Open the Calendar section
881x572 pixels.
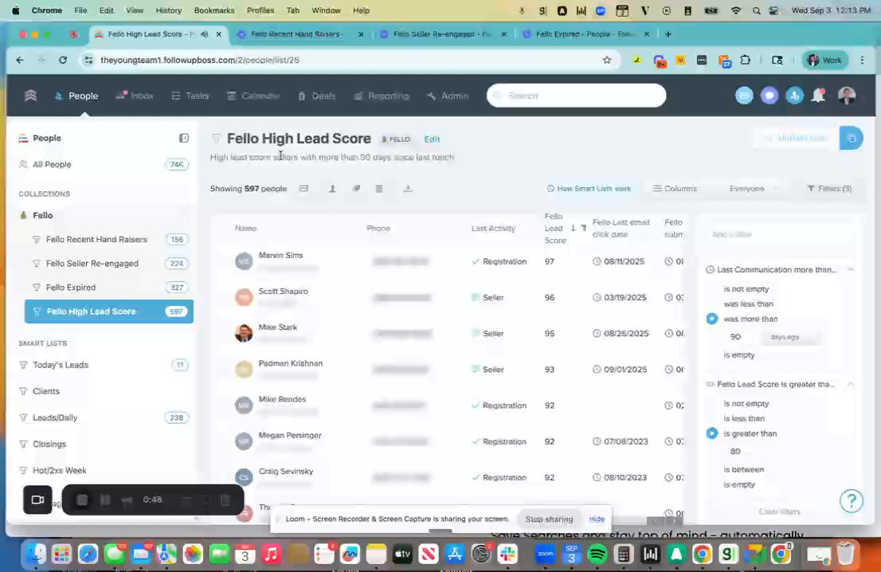click(253, 96)
